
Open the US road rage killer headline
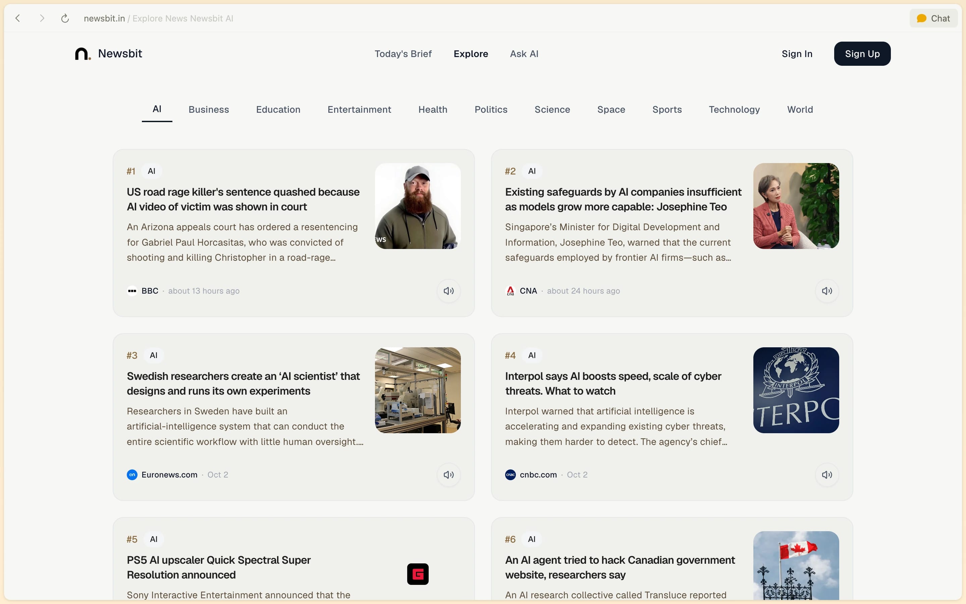coord(243,199)
